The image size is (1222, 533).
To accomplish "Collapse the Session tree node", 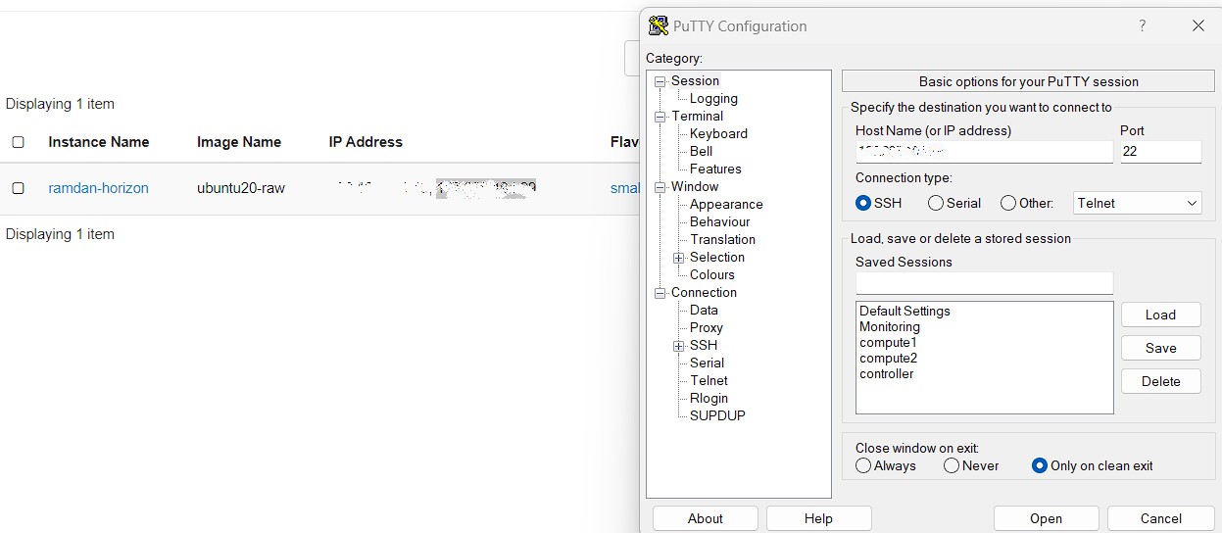I will pos(660,81).
